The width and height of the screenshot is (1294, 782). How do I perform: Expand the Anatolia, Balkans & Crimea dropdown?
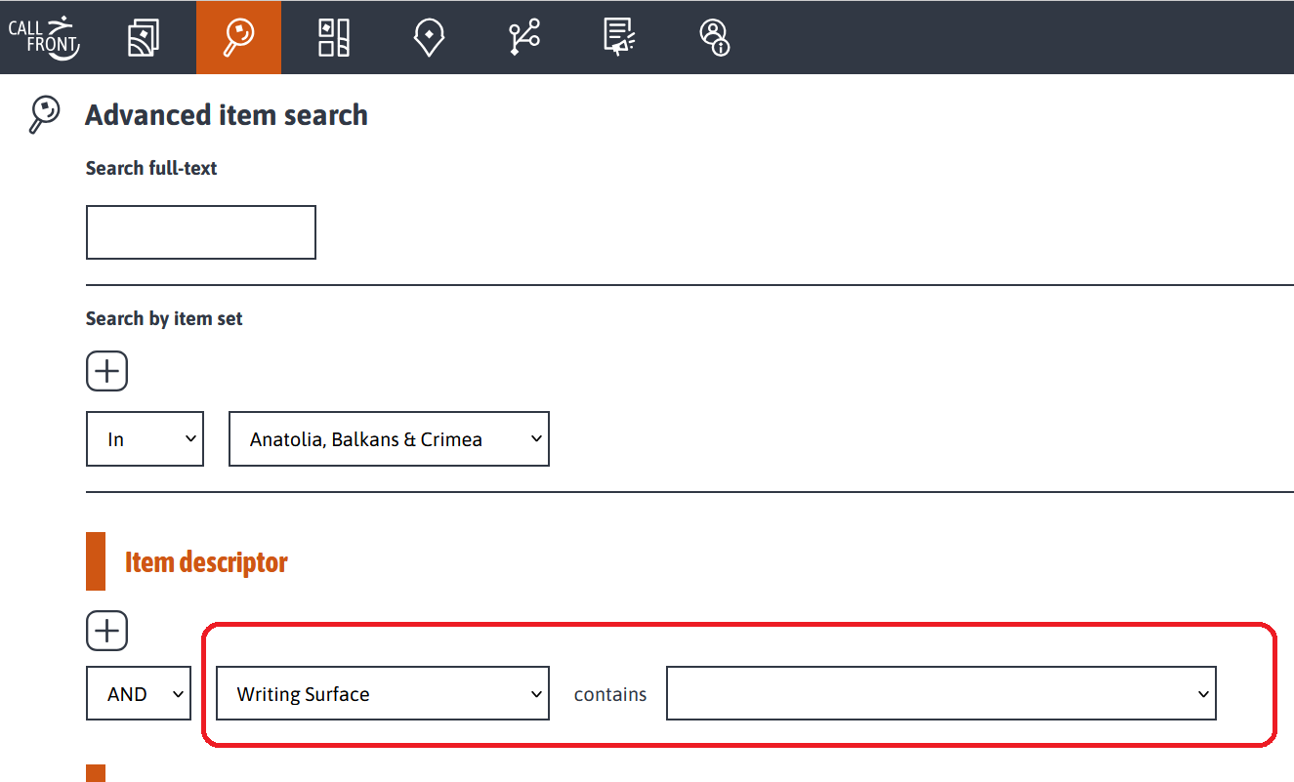[389, 439]
